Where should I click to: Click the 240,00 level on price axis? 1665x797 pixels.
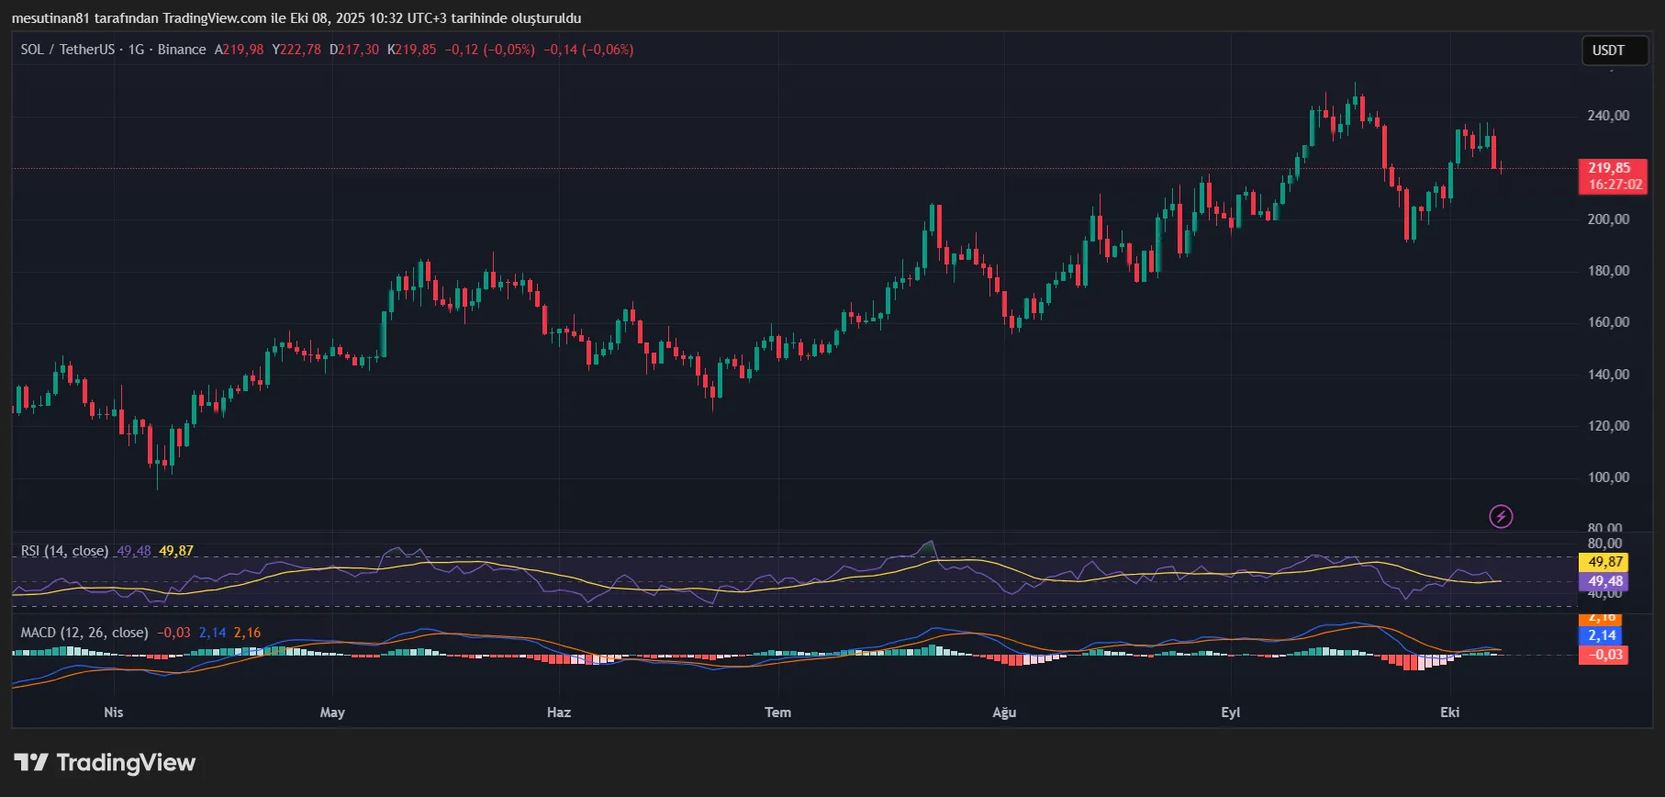pyautogui.click(x=1608, y=116)
